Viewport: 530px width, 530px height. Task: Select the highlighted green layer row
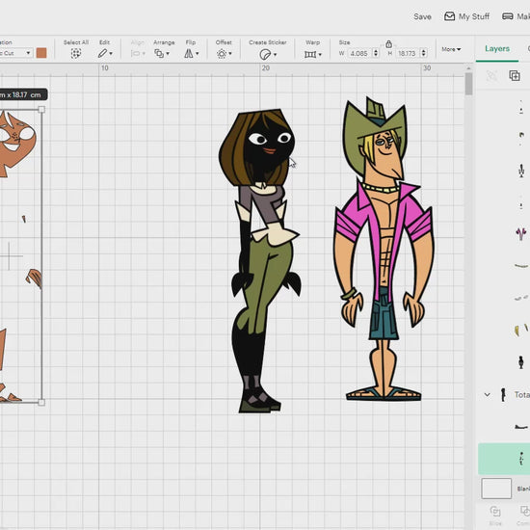(x=504, y=459)
